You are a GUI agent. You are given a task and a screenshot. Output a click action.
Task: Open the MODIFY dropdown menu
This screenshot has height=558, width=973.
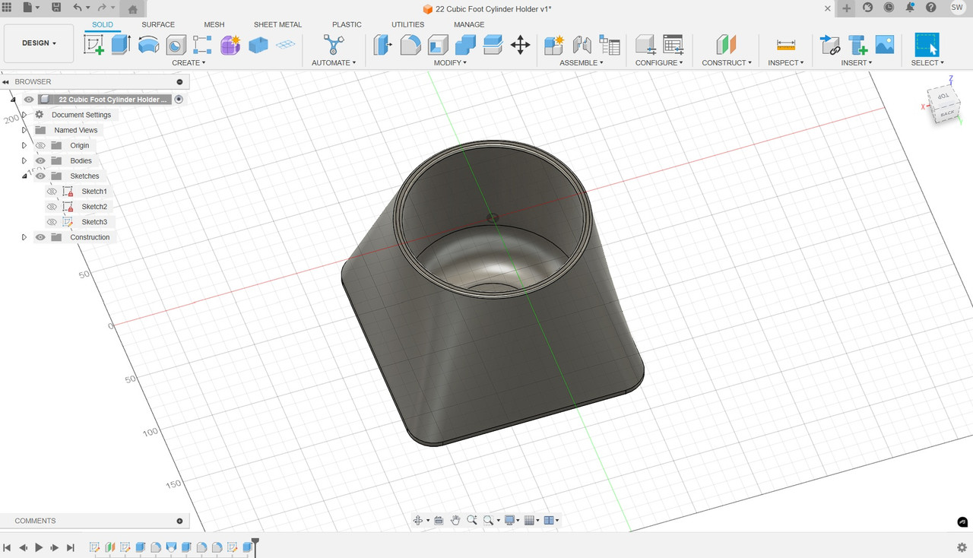point(450,62)
